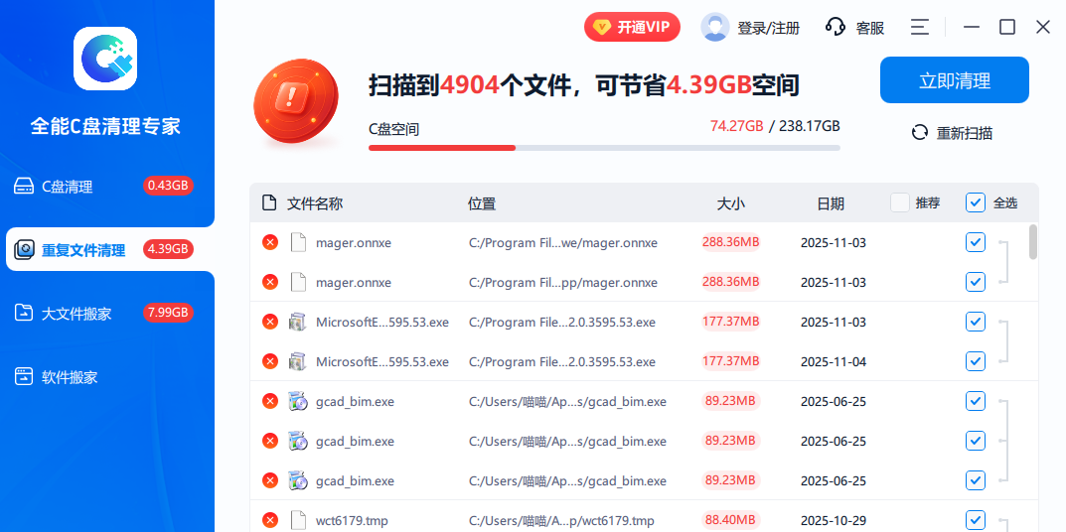Screen dimensions: 1066x532
Task: Click the 开通VIP button
Action: click(x=632, y=28)
